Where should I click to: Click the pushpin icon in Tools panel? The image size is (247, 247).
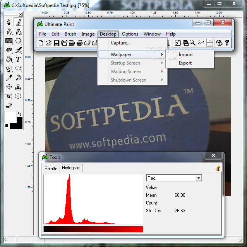point(218,169)
